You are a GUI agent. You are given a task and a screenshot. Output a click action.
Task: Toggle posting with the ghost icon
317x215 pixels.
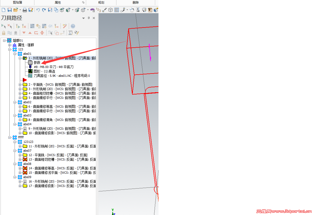[16, 33]
